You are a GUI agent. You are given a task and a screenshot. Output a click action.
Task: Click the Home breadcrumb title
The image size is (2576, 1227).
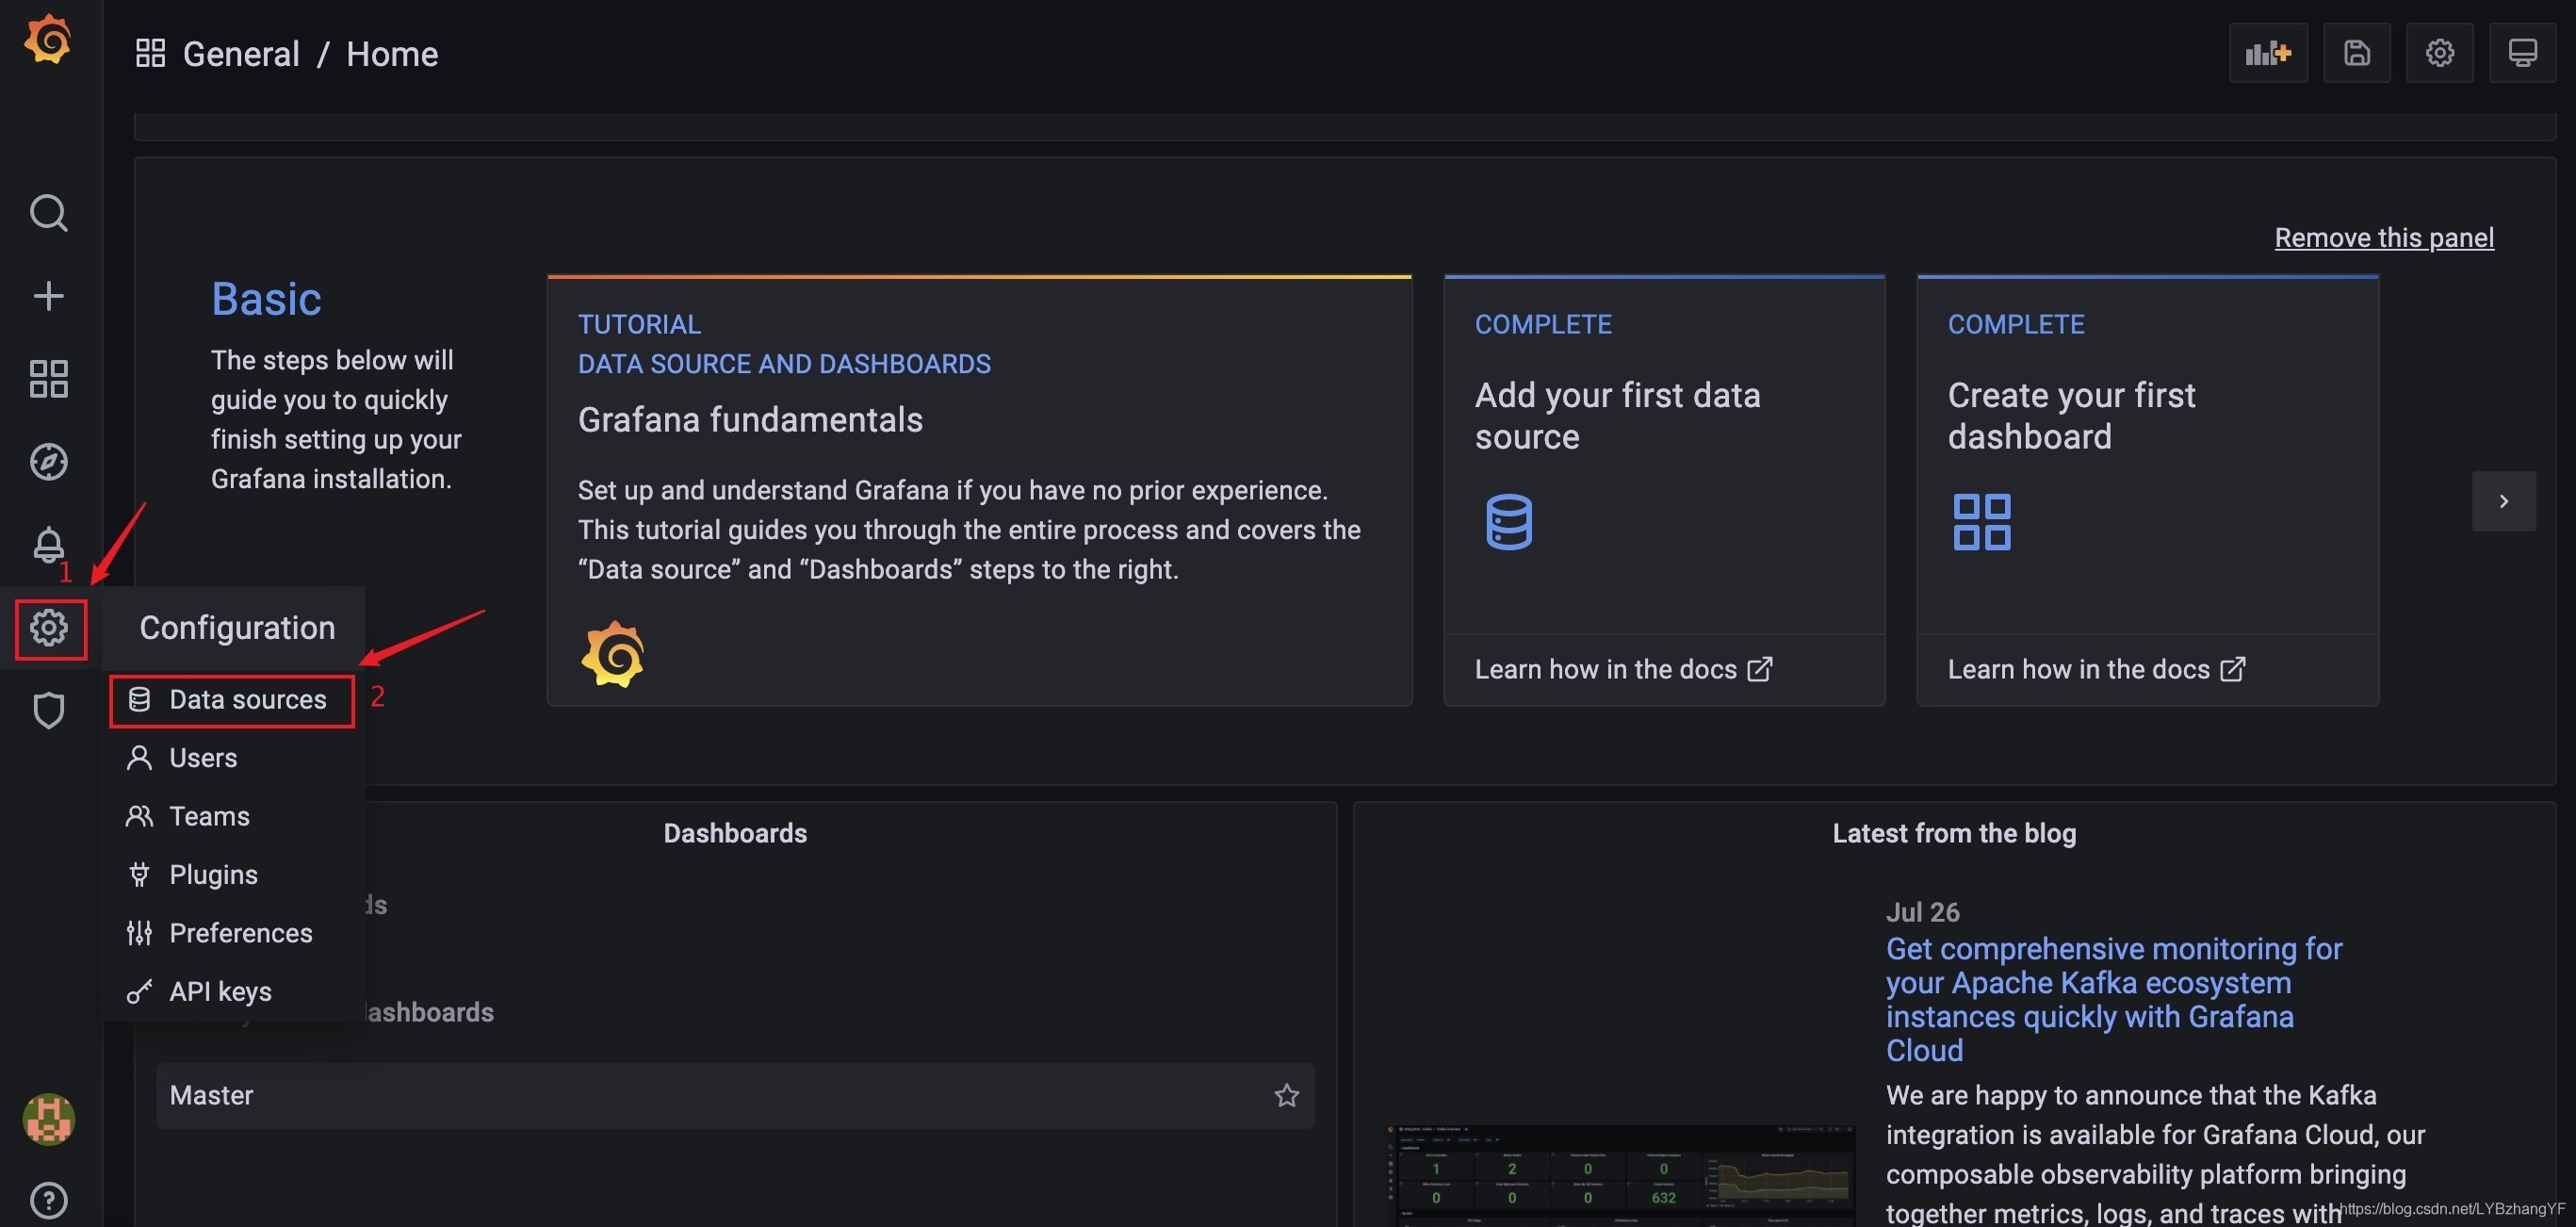tap(392, 53)
